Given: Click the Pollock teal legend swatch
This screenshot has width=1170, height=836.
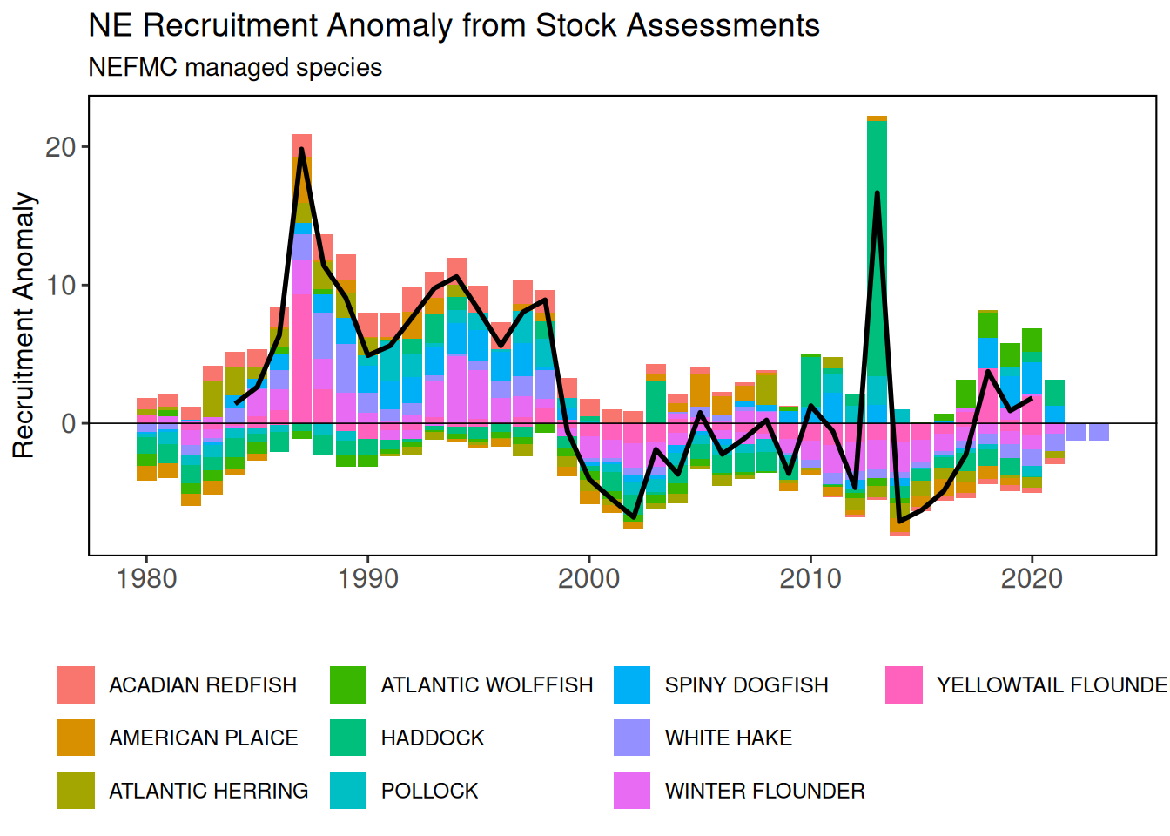Looking at the screenshot, I should click(348, 791).
